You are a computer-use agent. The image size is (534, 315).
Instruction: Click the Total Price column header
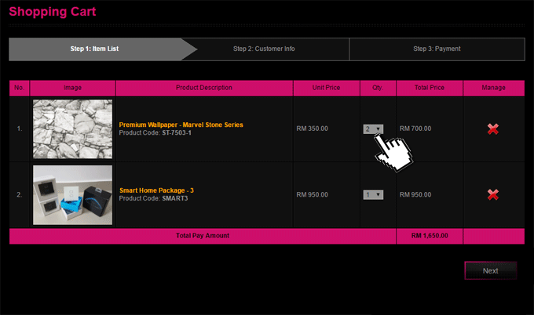coord(429,88)
